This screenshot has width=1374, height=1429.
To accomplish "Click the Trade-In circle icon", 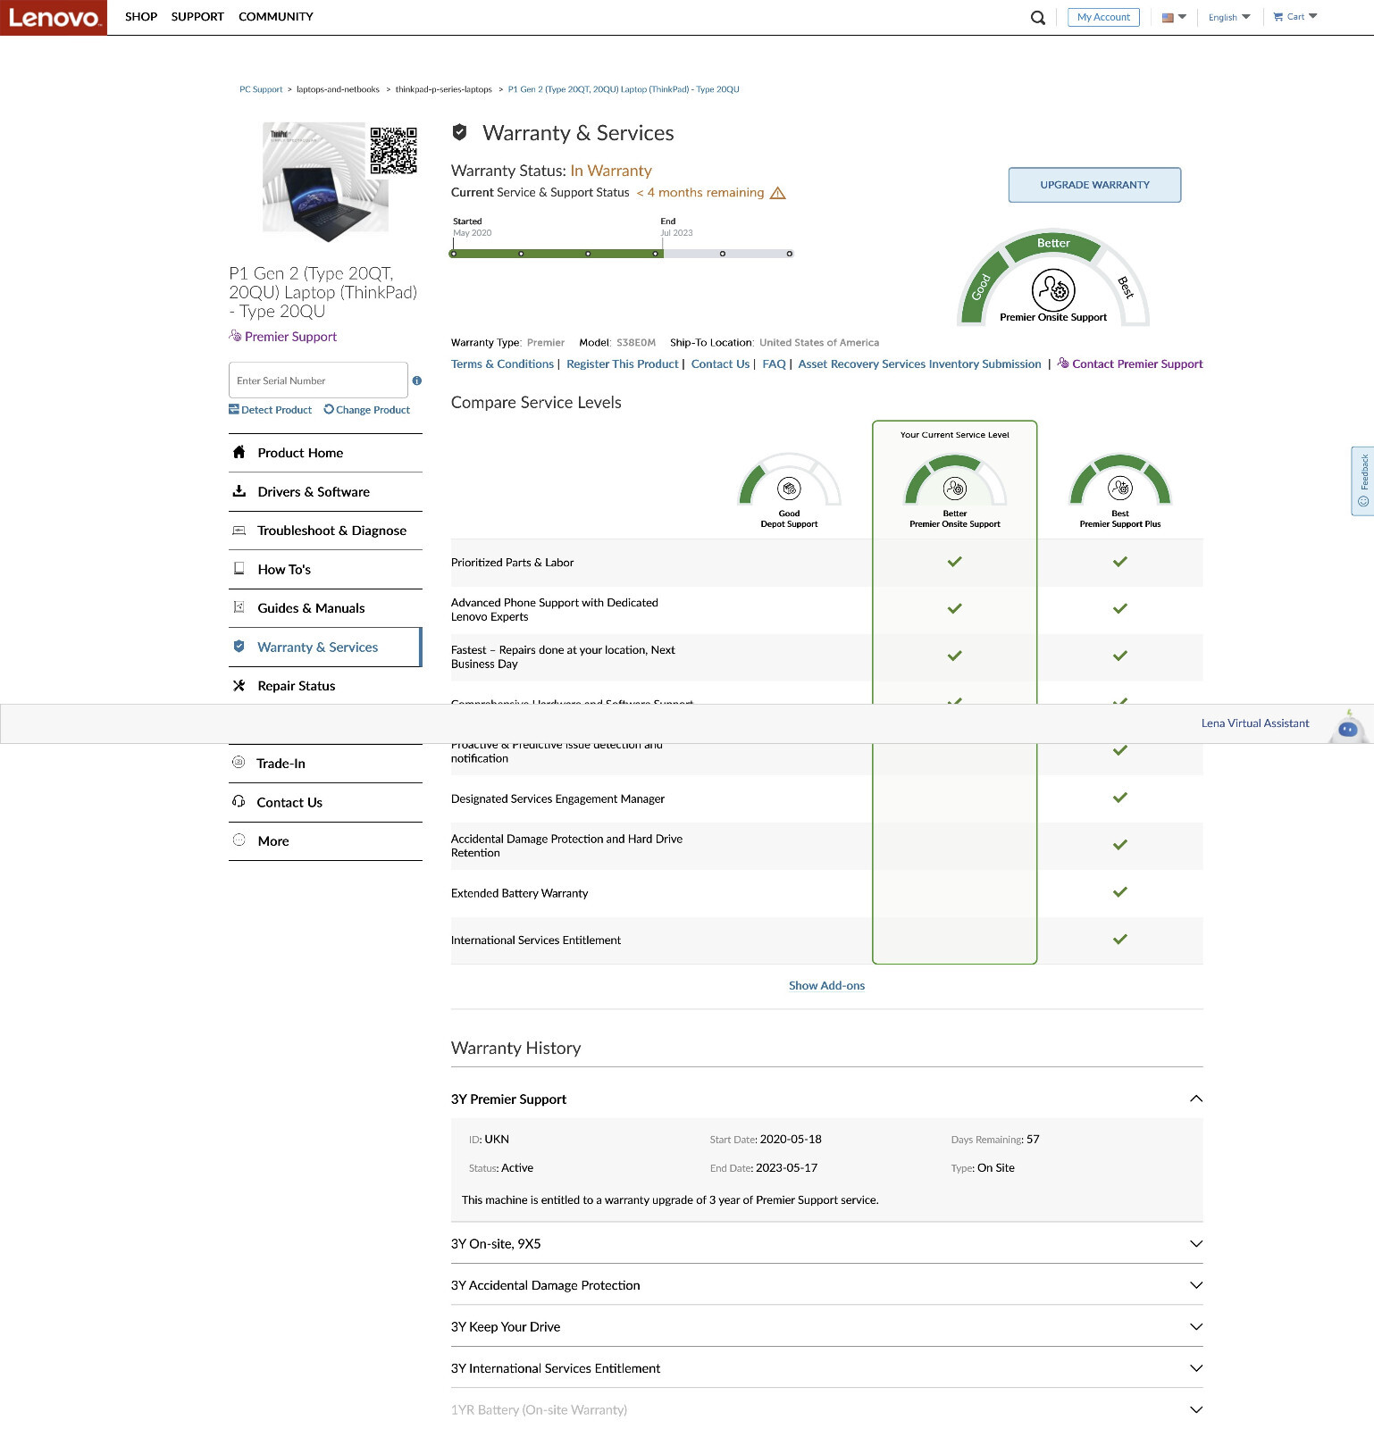I will coord(239,763).
